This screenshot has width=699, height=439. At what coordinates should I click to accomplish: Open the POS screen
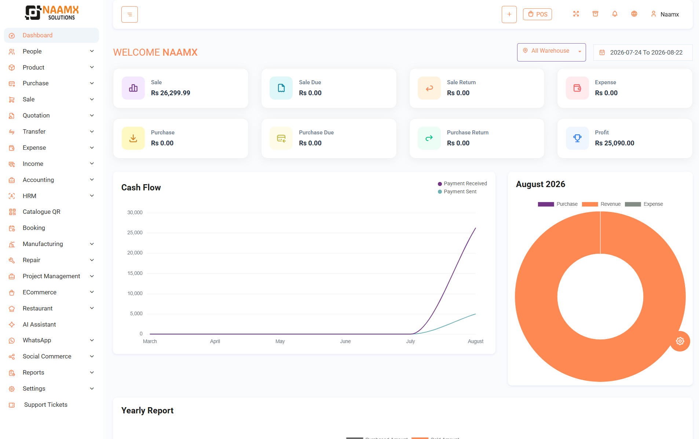tap(537, 14)
